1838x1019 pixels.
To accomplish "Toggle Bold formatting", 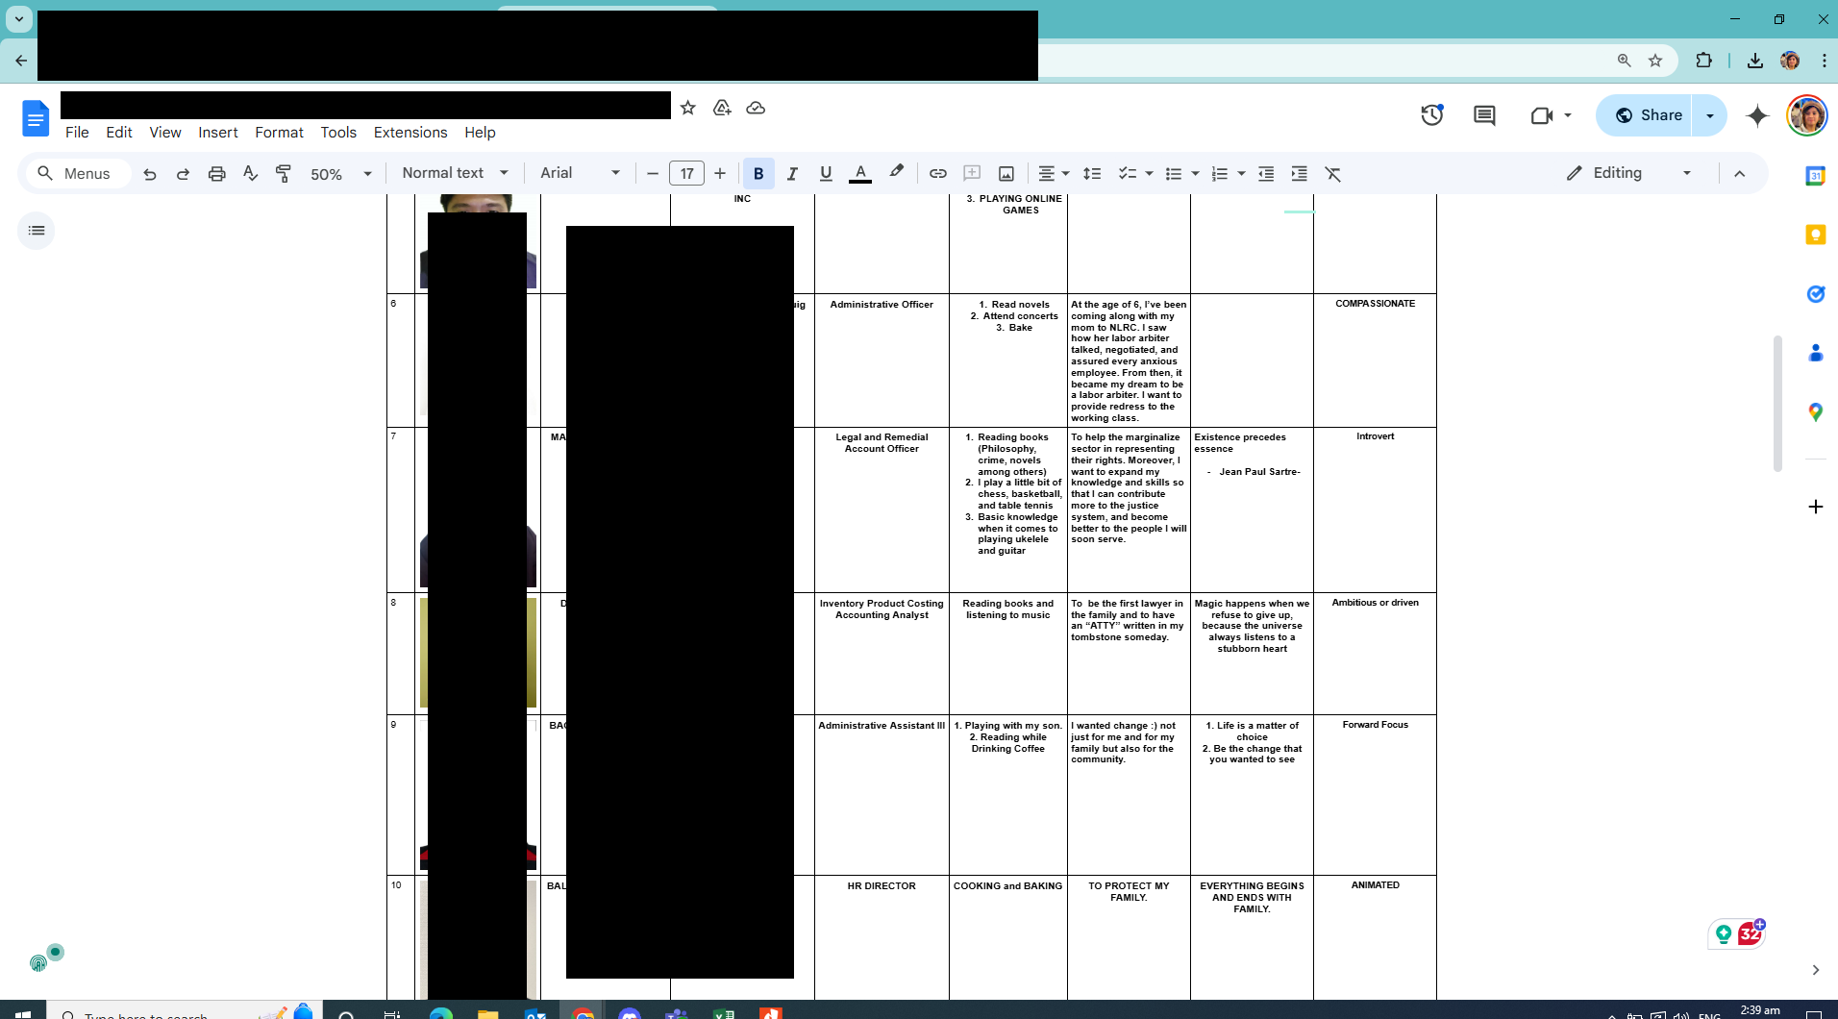I will (x=758, y=174).
